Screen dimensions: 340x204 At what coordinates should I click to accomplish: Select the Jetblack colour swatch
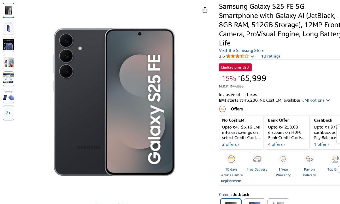click(x=231, y=201)
